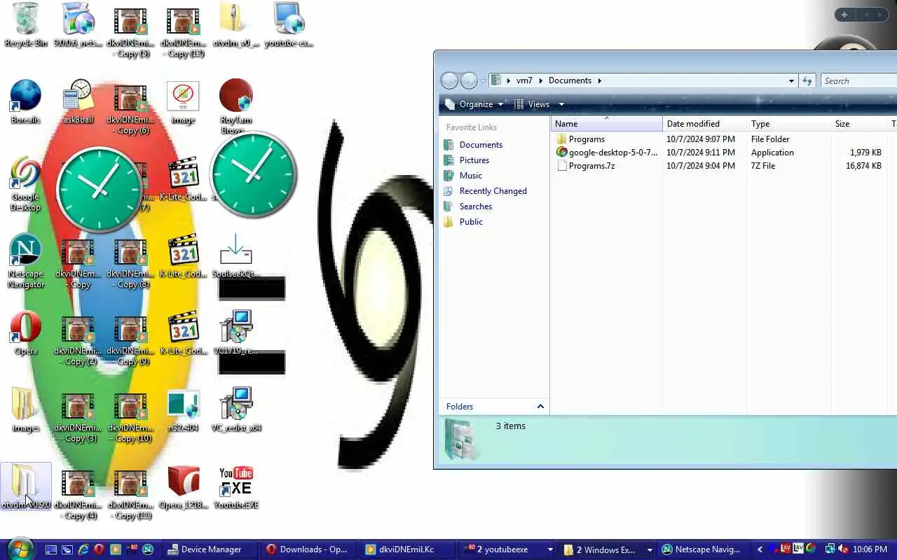The height and width of the screenshot is (560, 897).
Task: Open Pictures favorite link
Action: 474,160
